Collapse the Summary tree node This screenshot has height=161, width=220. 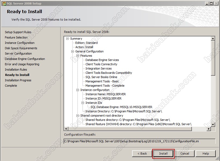67,39
